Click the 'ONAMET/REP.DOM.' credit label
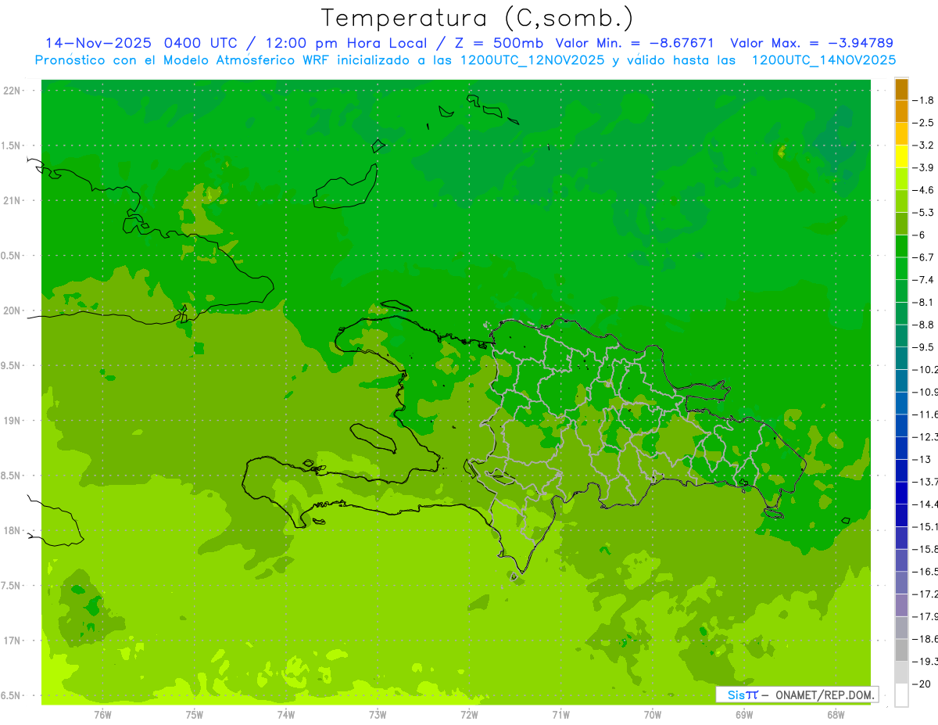This screenshot has width=938, height=725. [825, 694]
